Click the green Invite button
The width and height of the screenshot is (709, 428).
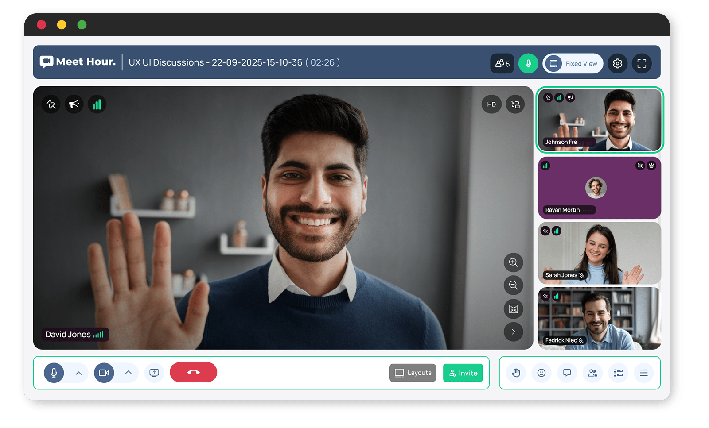click(463, 373)
